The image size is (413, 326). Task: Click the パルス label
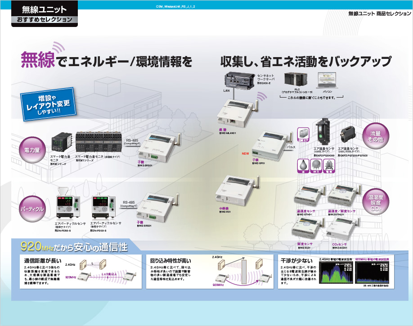(291, 147)
